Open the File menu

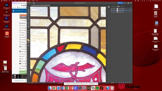9,1
